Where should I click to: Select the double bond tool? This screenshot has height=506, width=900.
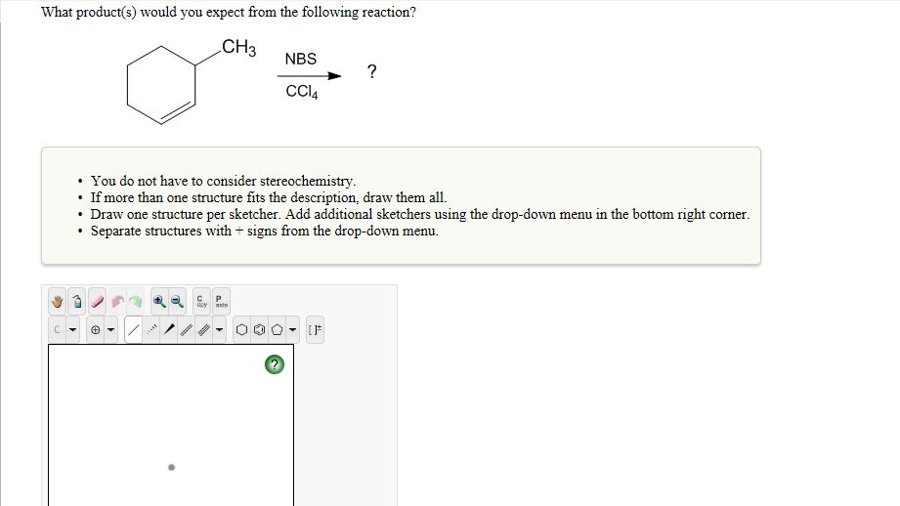point(187,330)
